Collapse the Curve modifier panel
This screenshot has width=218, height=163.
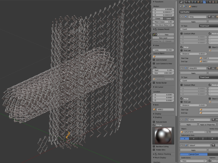pos(182,120)
